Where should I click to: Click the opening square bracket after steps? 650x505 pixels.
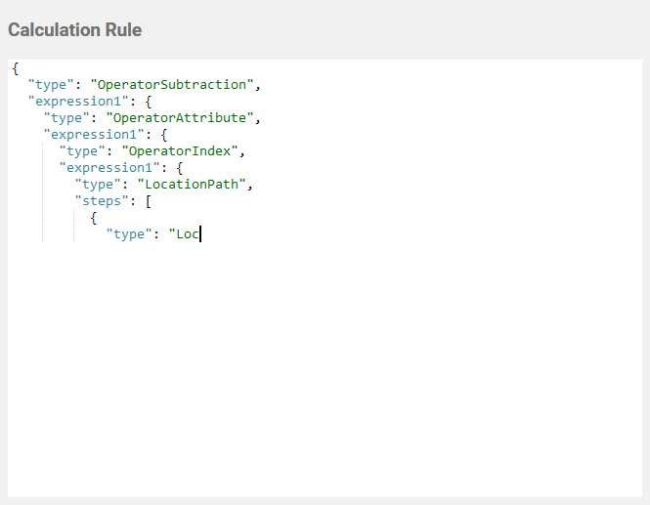pos(148,200)
